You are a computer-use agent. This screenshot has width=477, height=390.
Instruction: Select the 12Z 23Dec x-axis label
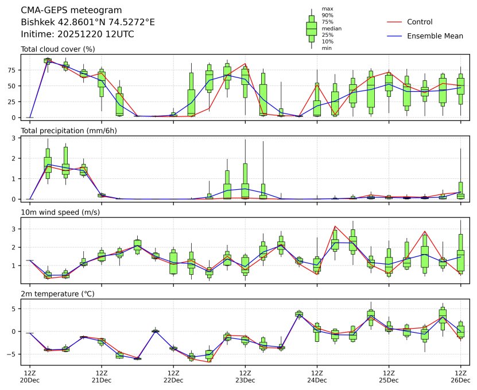[245, 377]
